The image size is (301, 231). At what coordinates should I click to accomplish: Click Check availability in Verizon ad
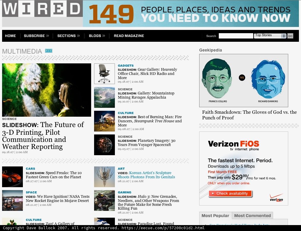coord(230,193)
